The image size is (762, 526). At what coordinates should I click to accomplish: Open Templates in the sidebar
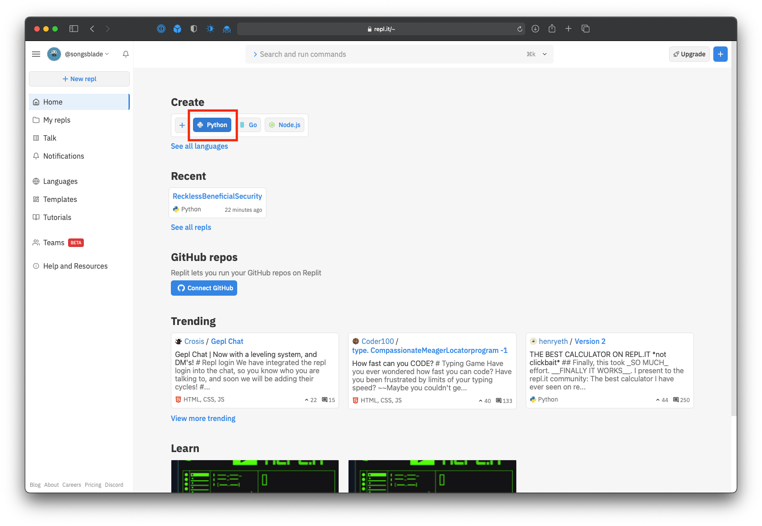(x=79, y=199)
